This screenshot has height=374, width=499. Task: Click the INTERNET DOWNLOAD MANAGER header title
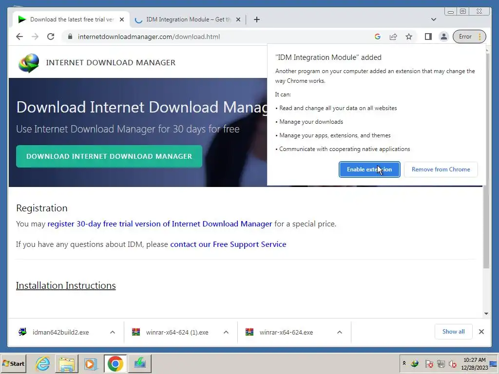(x=111, y=63)
